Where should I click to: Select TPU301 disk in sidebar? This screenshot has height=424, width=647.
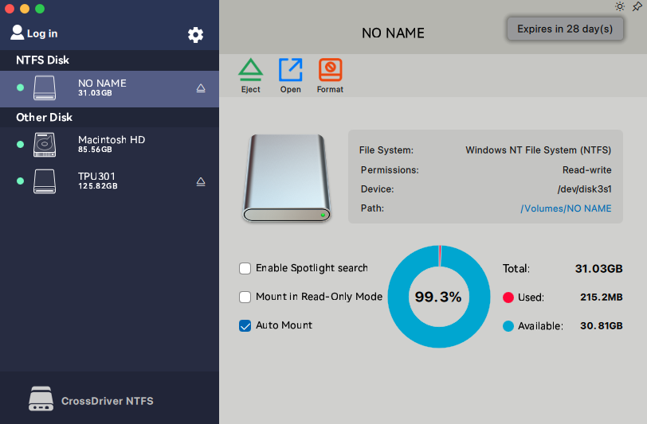[97, 181]
